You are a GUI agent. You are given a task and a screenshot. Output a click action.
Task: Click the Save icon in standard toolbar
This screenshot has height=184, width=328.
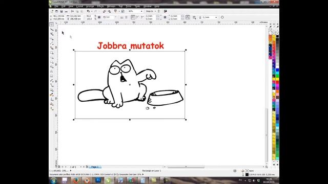61,11
